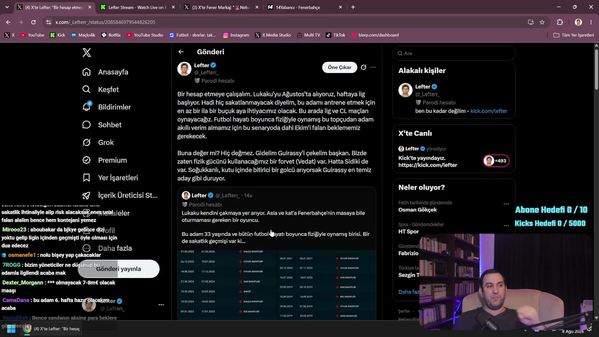This screenshot has width=599, height=337.
Task: Click the Ara search field
Action: tap(453, 53)
